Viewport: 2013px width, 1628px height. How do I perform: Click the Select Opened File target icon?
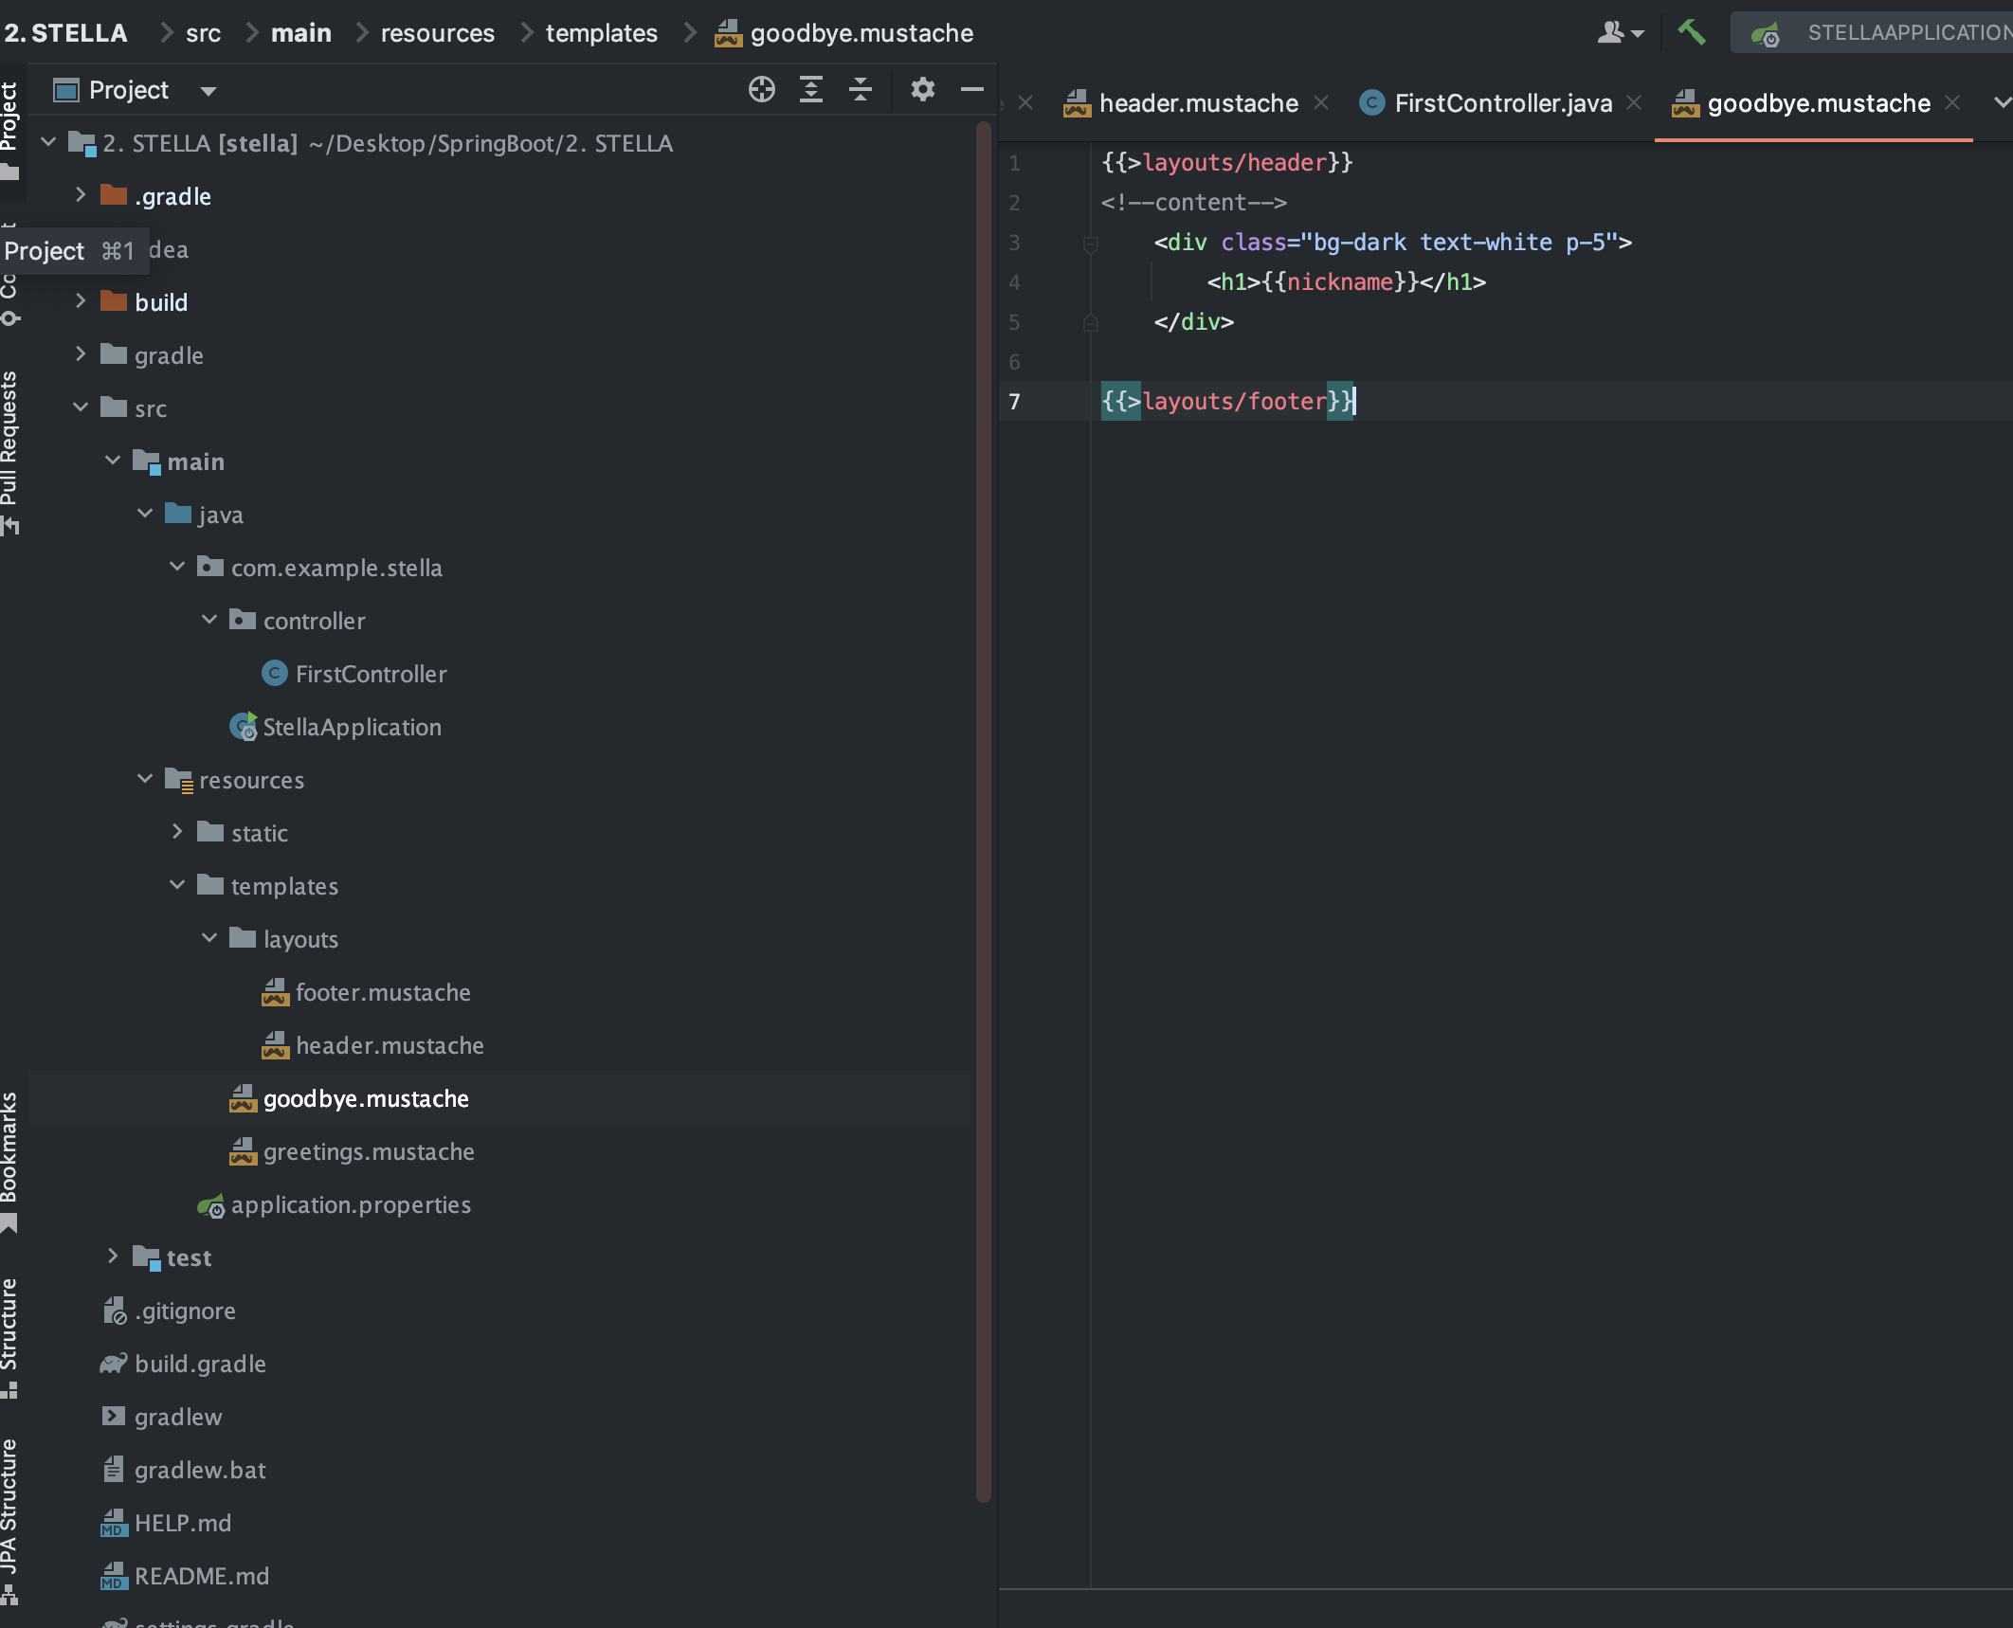click(x=761, y=90)
